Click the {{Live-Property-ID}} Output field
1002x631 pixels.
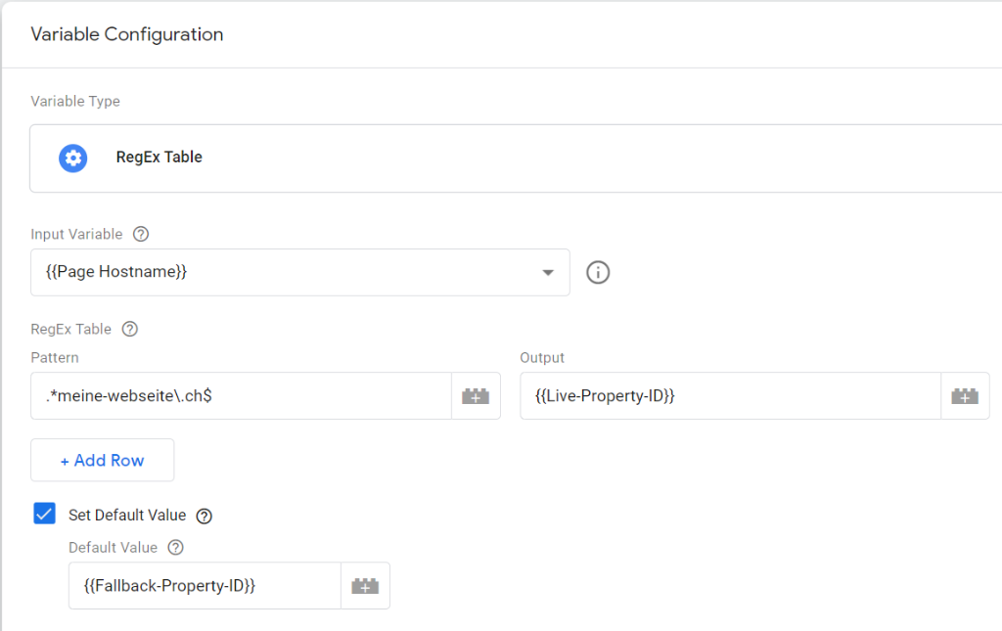[x=729, y=396]
